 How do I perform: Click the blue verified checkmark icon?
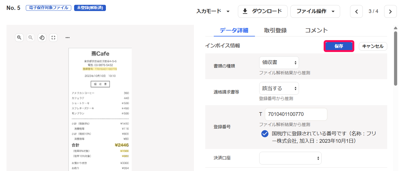coord(265,134)
